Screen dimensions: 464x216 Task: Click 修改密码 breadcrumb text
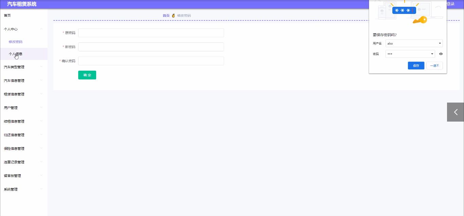coord(184,16)
